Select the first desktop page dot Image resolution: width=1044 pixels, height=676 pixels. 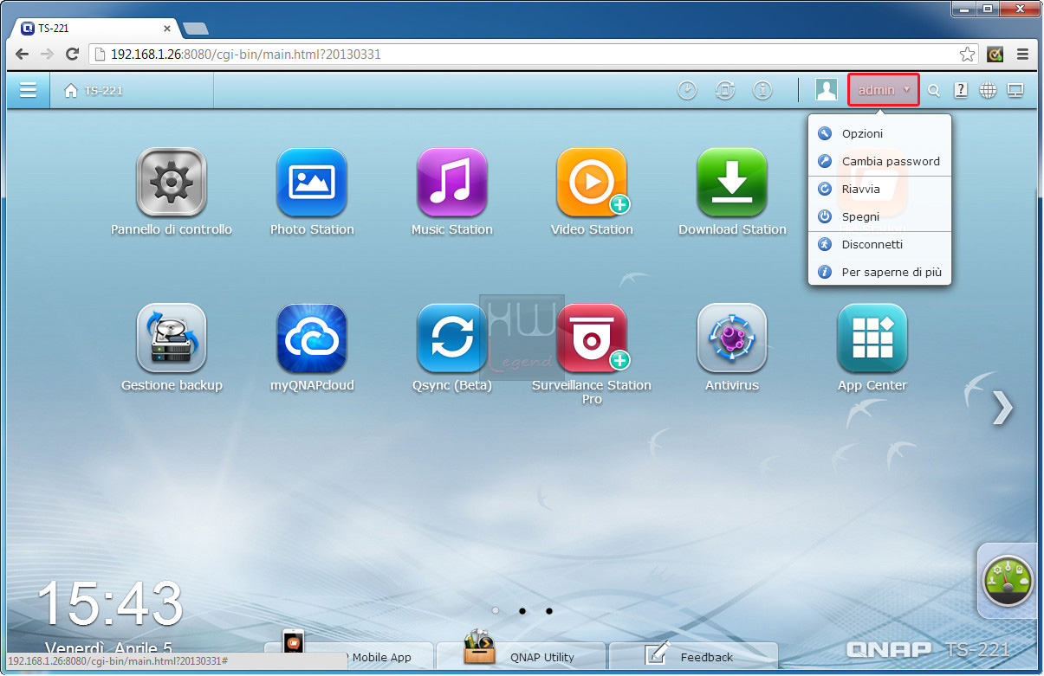pyautogui.click(x=496, y=610)
